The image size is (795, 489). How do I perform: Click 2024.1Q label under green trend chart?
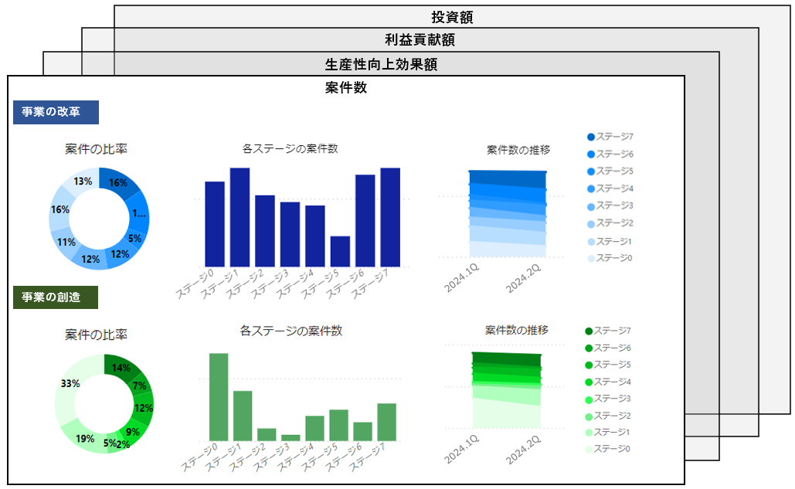(461, 450)
